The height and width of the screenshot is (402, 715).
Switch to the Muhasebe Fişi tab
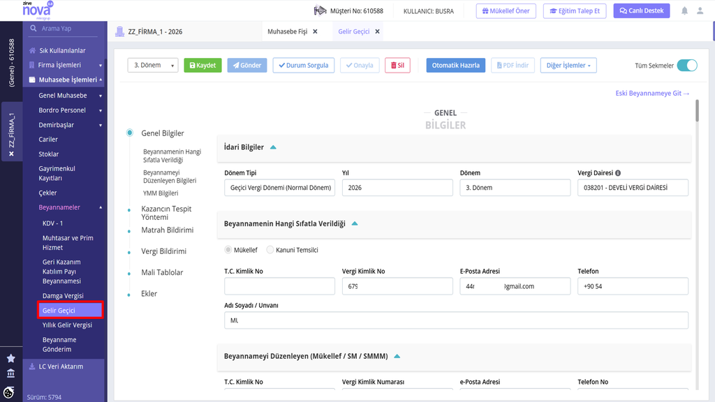click(x=287, y=31)
